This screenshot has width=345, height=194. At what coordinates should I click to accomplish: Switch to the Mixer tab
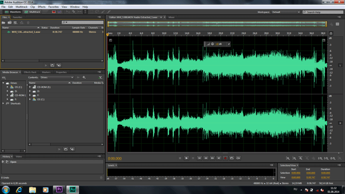click(x=172, y=17)
